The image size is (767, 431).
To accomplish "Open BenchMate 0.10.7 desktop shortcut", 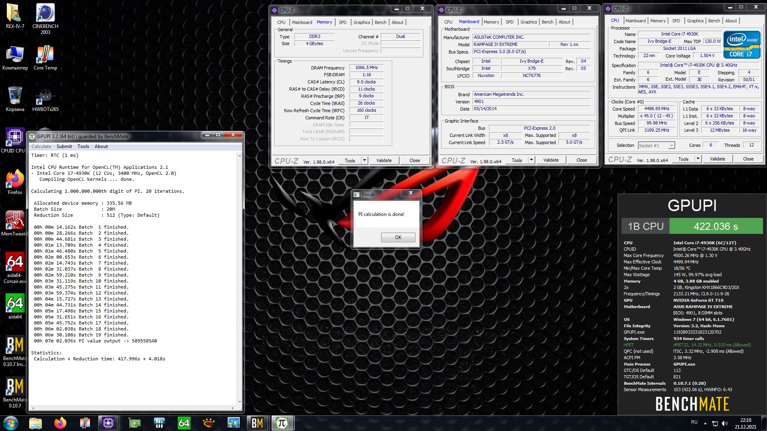I will coord(14,393).
